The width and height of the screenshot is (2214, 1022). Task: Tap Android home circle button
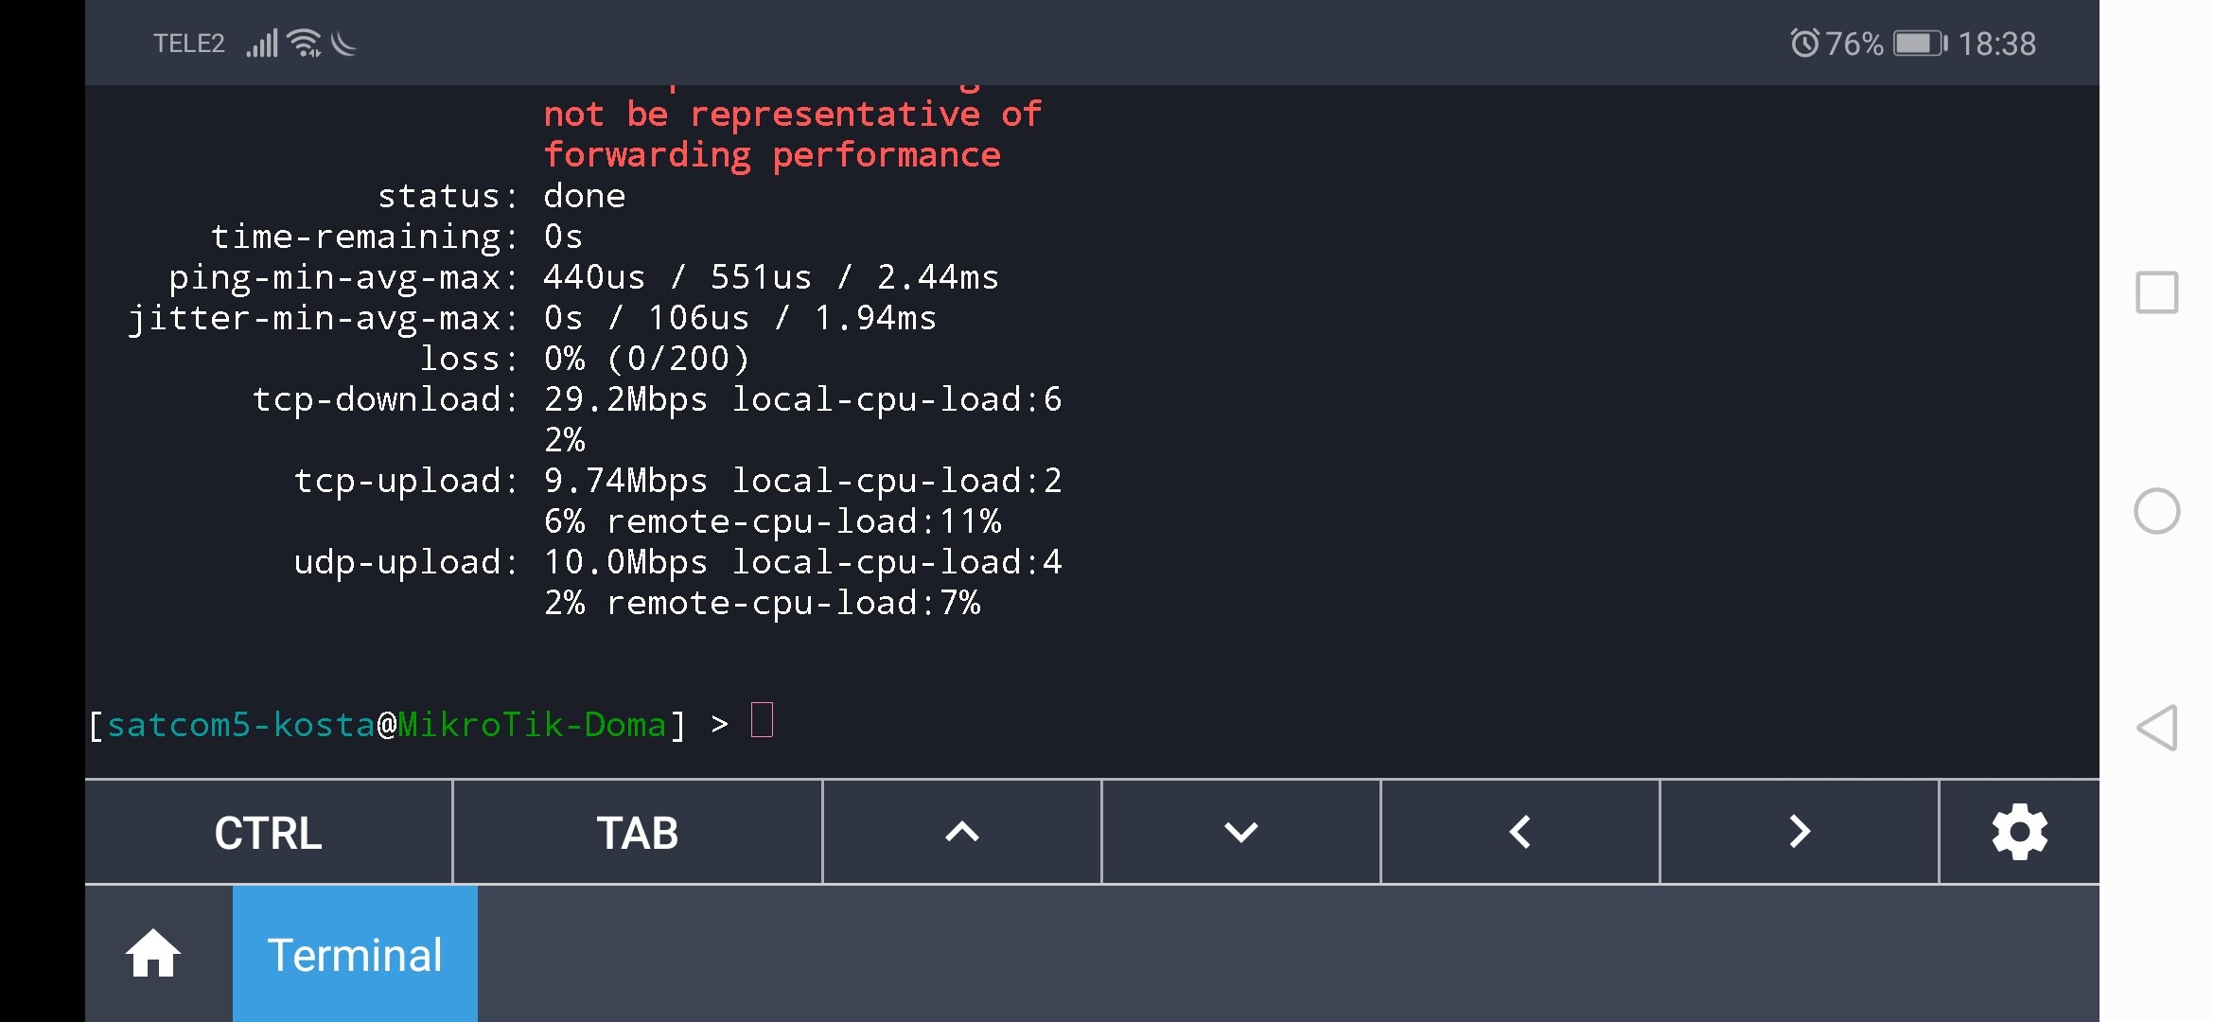tap(2157, 511)
